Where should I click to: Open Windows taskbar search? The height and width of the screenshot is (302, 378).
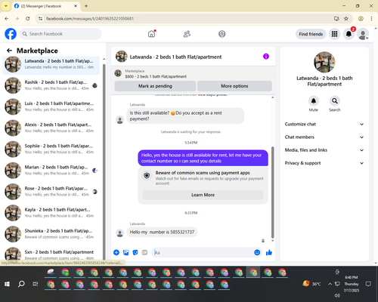(x=21, y=284)
